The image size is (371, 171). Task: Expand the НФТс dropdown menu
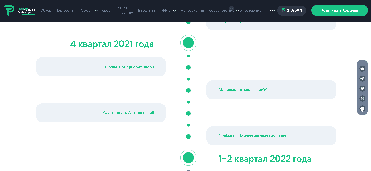pyautogui.click(x=168, y=11)
